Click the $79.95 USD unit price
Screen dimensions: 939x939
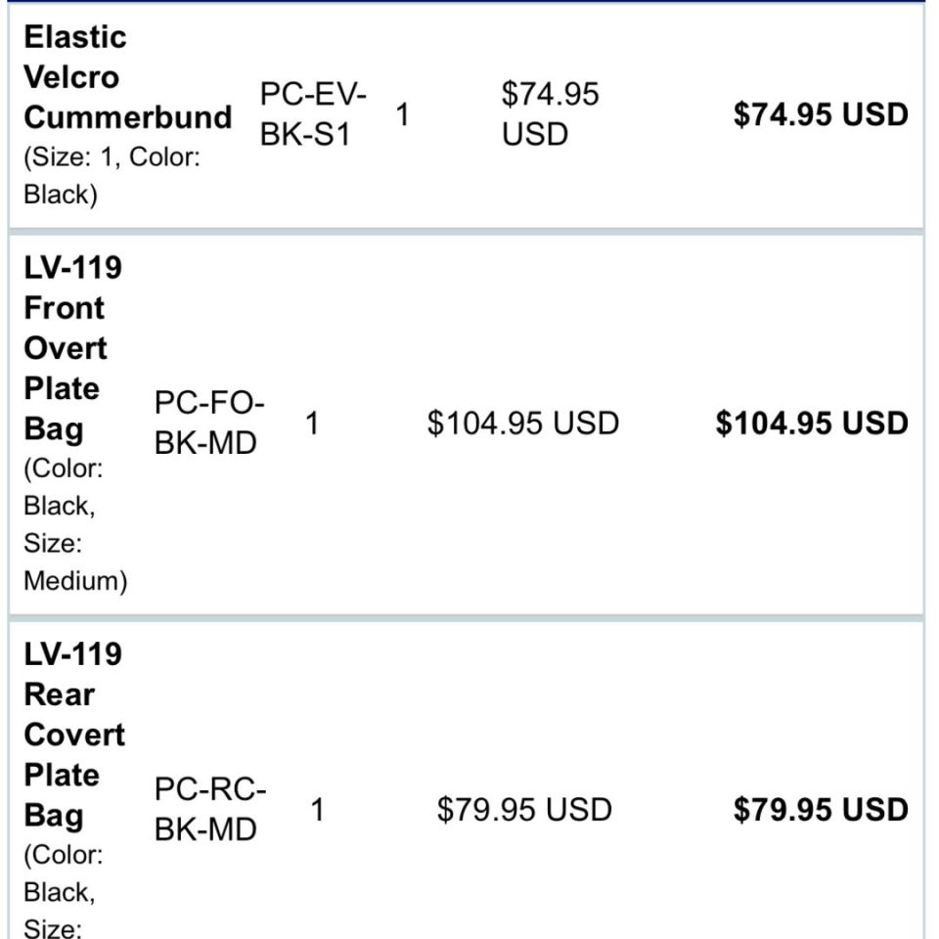(x=524, y=809)
